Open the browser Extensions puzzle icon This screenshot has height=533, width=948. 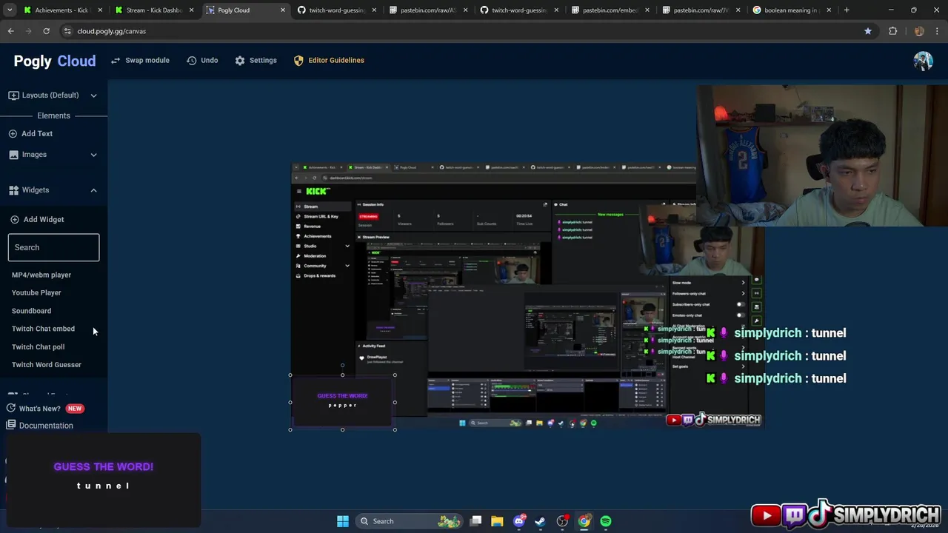(x=892, y=31)
